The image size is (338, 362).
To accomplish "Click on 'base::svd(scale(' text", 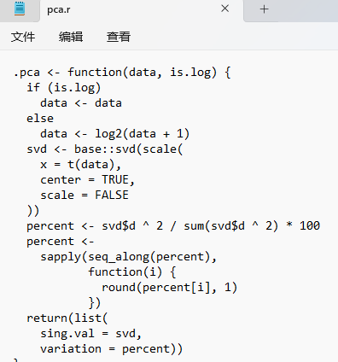I will click(x=129, y=149).
